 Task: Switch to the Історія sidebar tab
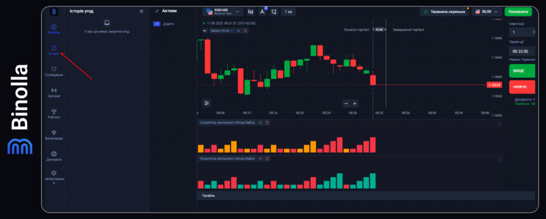[x=54, y=50]
